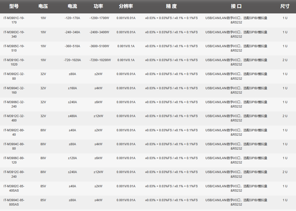Viewport: 296px width, 211px height.
Task: Click the 精度 column header
Action: tap(171, 6)
